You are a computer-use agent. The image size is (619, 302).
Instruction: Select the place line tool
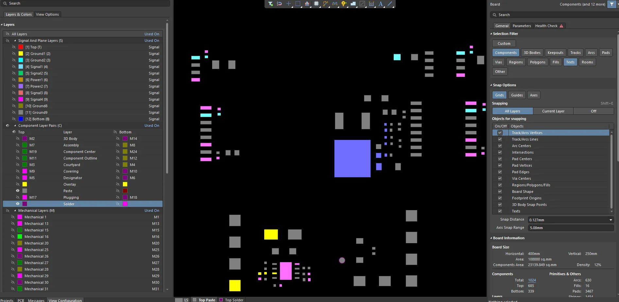click(390, 4)
